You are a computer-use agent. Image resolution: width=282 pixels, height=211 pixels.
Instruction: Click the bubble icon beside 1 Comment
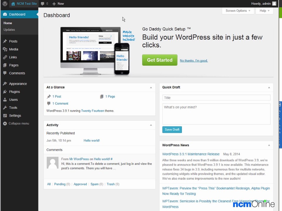[x=49, y=103]
